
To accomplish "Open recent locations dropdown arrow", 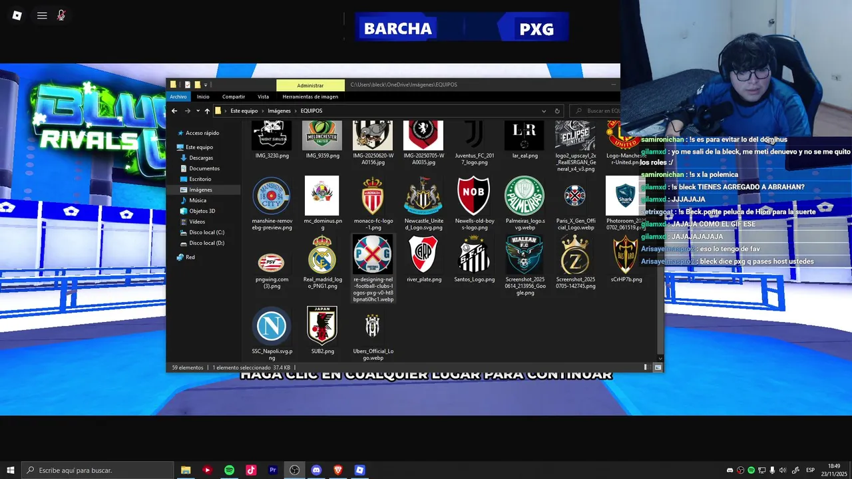I will 198,111.
